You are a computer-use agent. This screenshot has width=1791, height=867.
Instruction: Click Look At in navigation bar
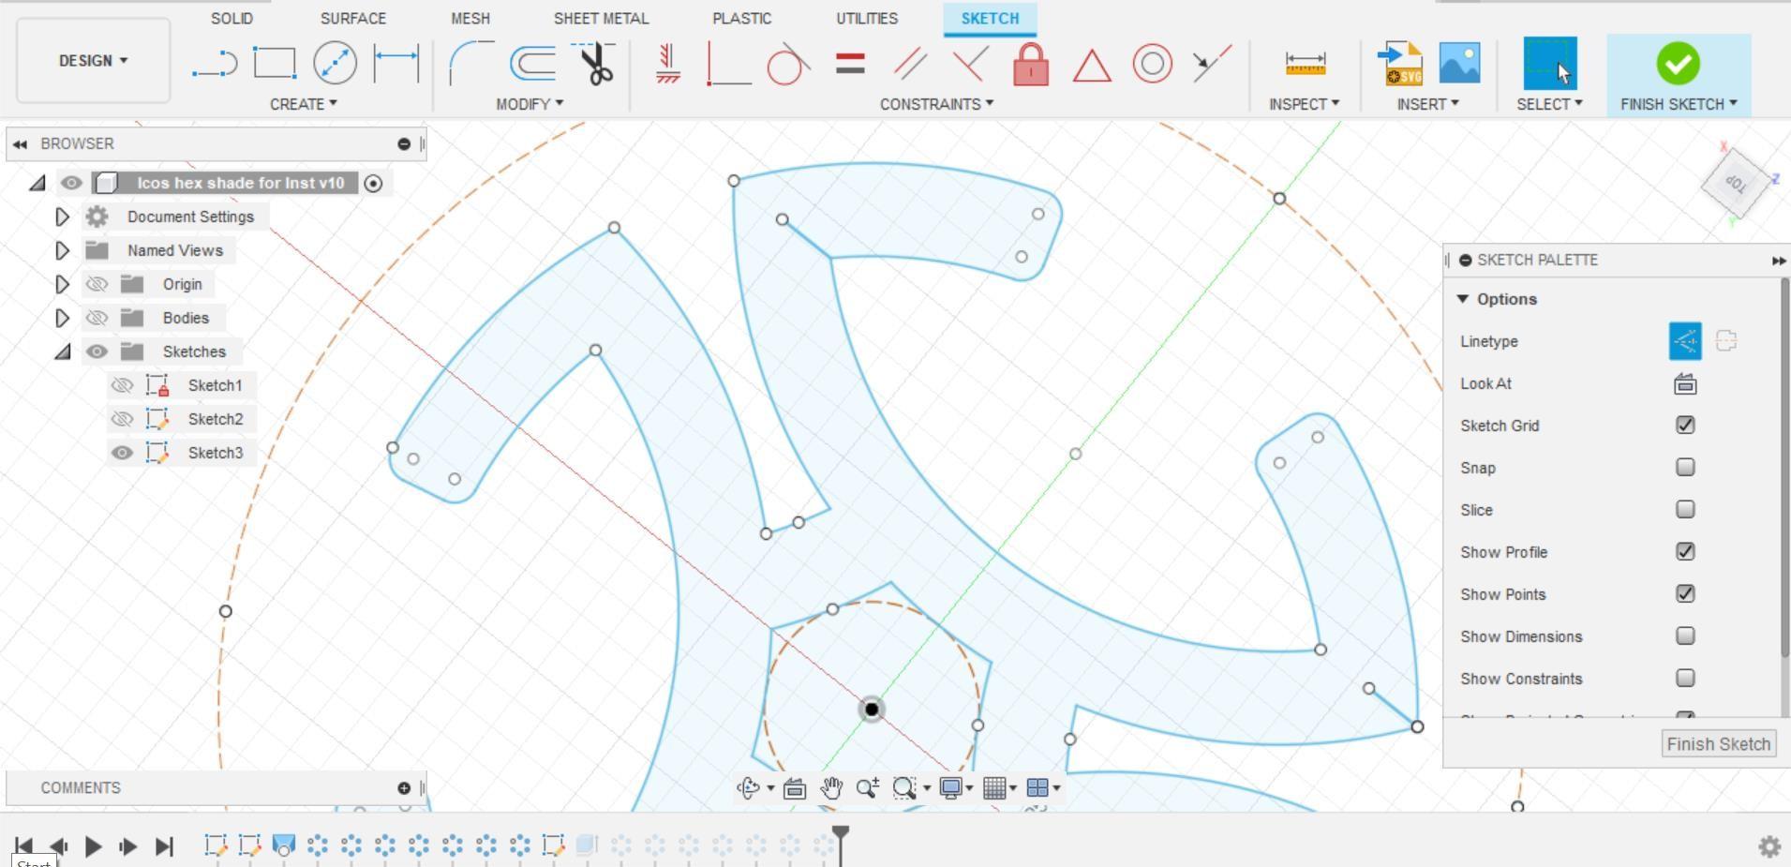795,788
